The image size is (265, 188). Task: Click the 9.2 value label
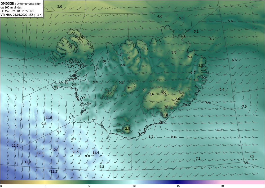click(102, 166)
